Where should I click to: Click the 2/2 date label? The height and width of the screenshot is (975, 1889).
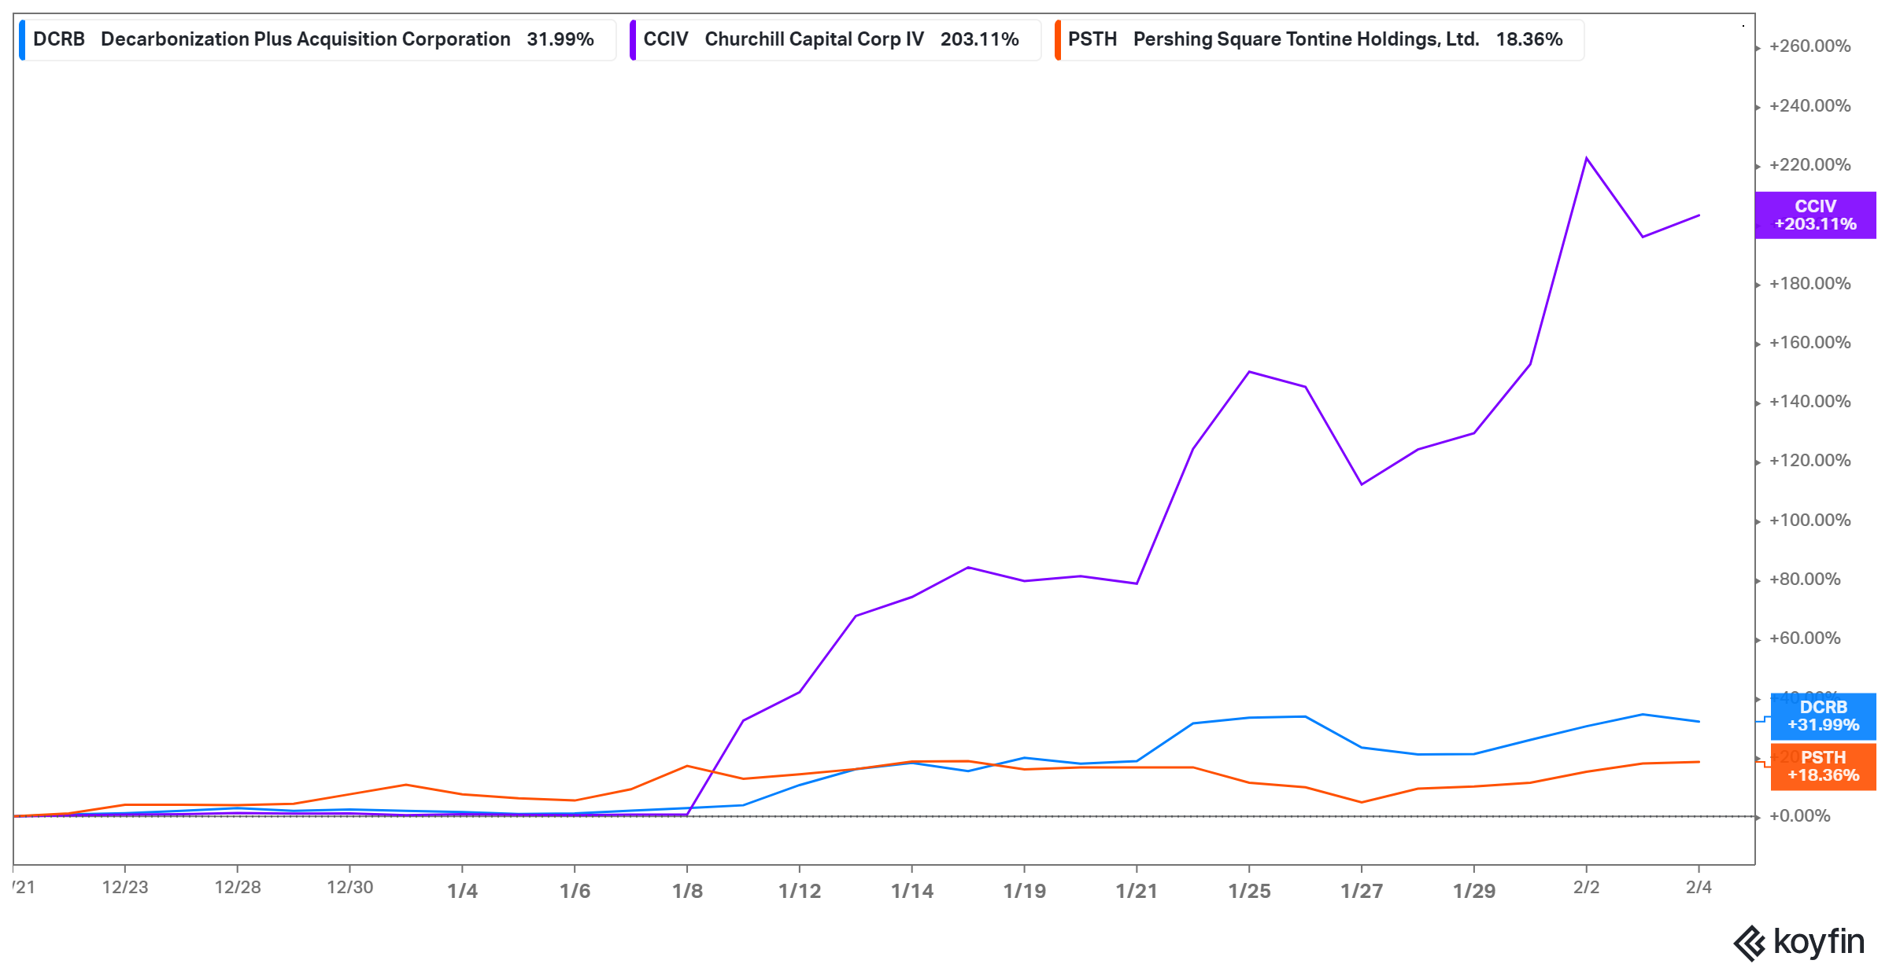1587,888
